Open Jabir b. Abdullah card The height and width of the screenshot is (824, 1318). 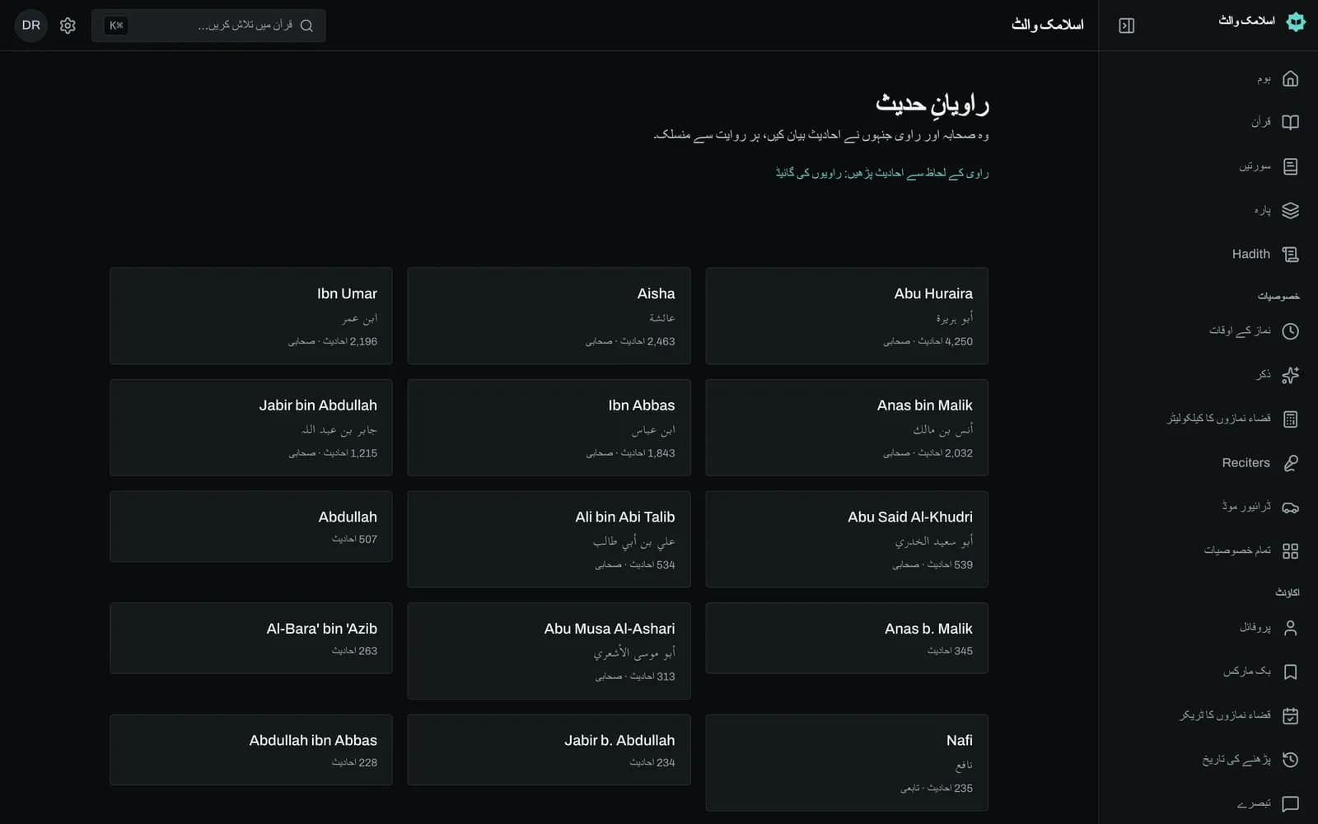549,750
